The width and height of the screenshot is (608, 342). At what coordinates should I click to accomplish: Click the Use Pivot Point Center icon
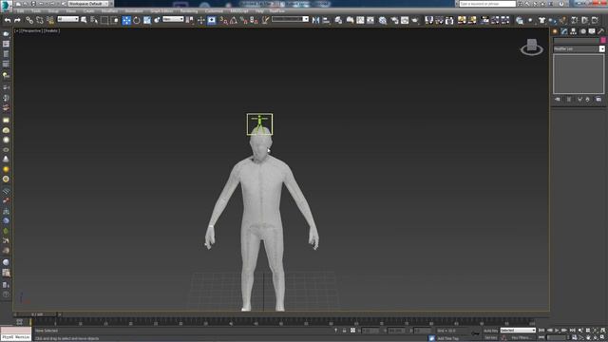coord(190,20)
